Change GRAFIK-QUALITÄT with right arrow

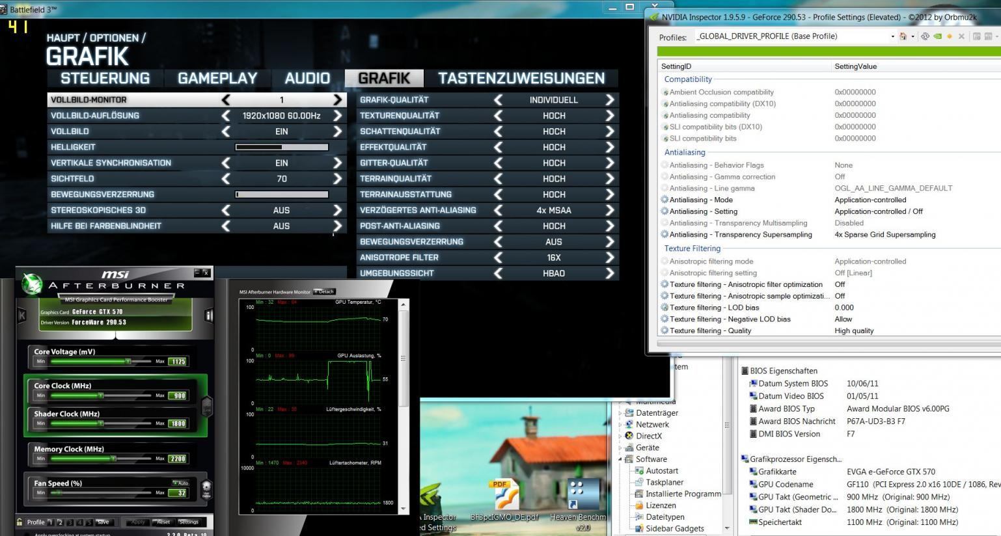click(610, 100)
